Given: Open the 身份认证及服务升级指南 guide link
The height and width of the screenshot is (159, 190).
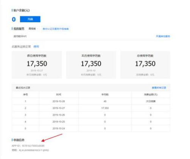Looking at the screenshot, I should coord(56,29).
